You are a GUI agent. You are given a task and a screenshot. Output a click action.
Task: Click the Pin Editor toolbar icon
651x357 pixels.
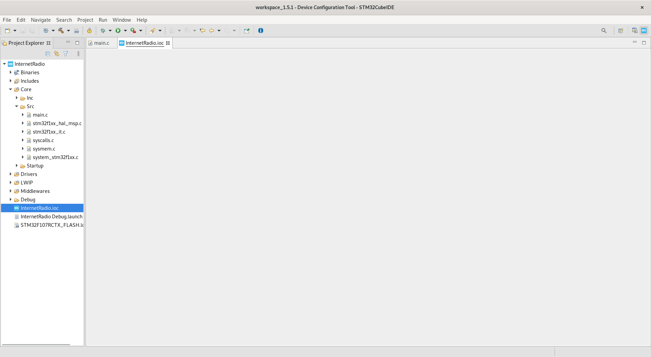[246, 31]
